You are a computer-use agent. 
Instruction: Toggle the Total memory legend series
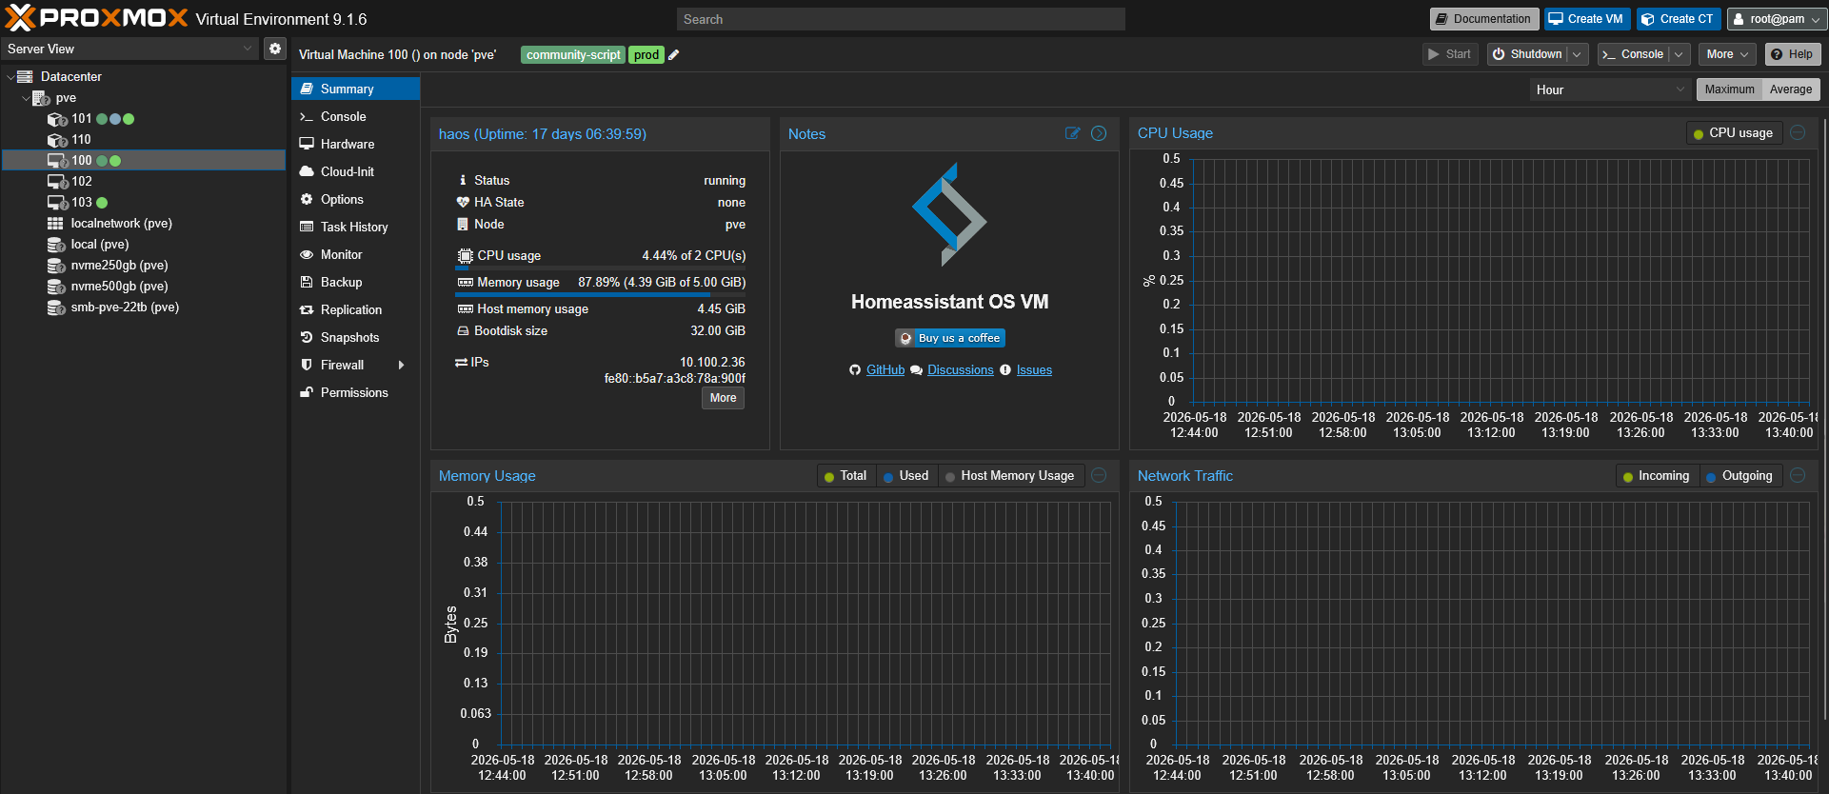[845, 476]
